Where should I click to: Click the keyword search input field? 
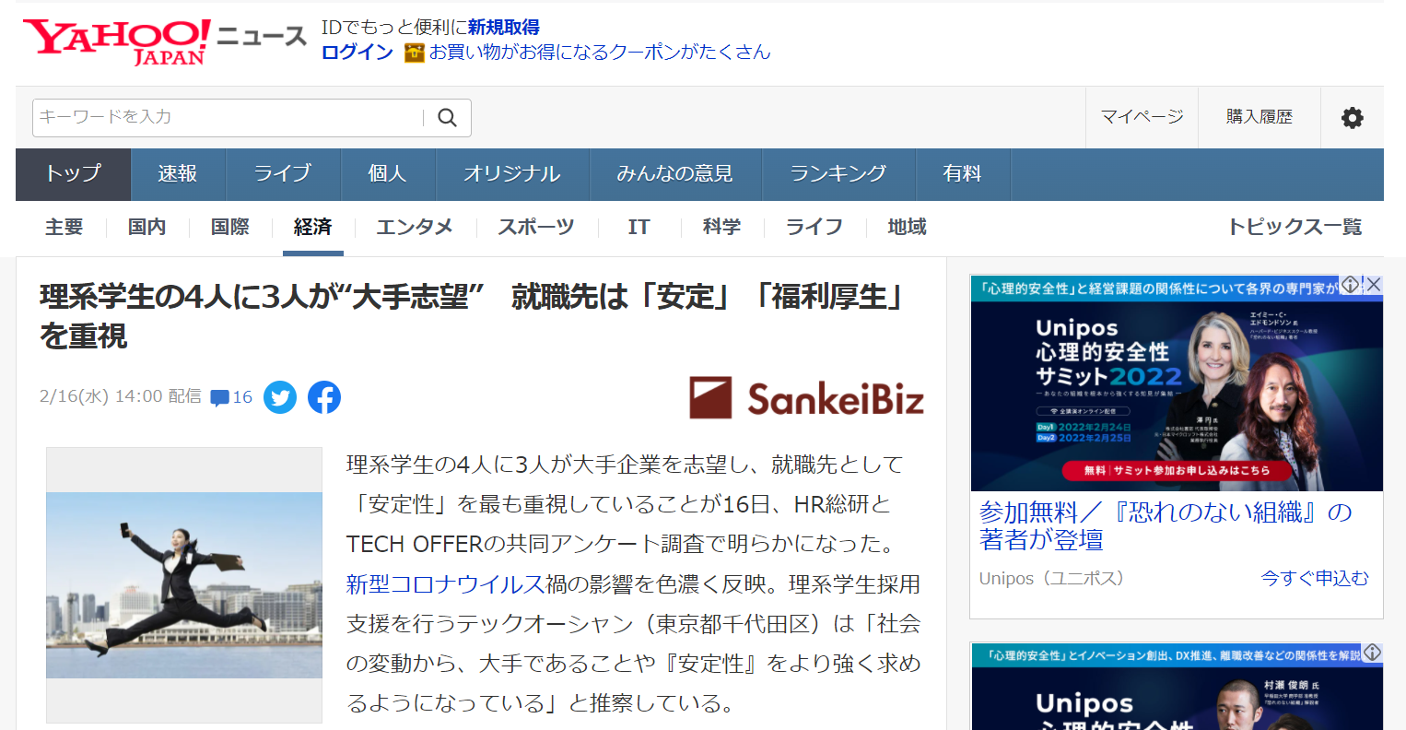(x=221, y=118)
